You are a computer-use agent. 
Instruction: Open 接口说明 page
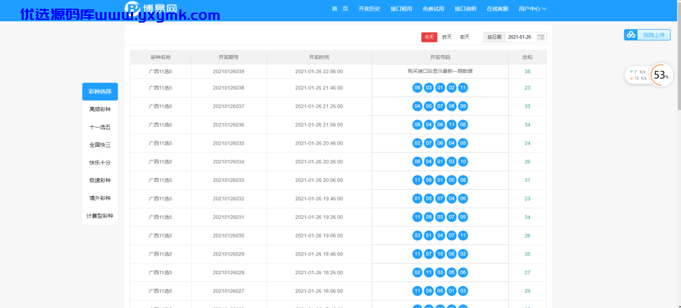465,9
